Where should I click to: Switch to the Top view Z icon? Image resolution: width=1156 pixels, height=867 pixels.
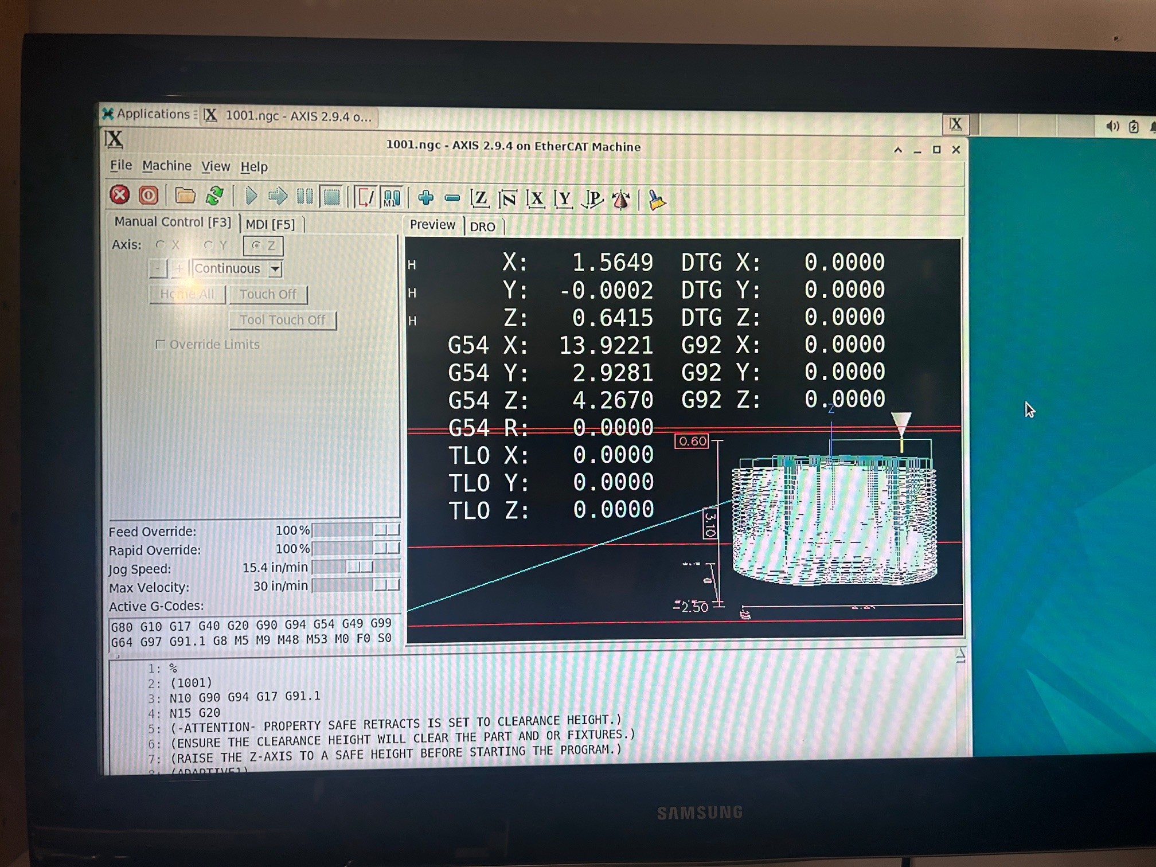tap(479, 199)
